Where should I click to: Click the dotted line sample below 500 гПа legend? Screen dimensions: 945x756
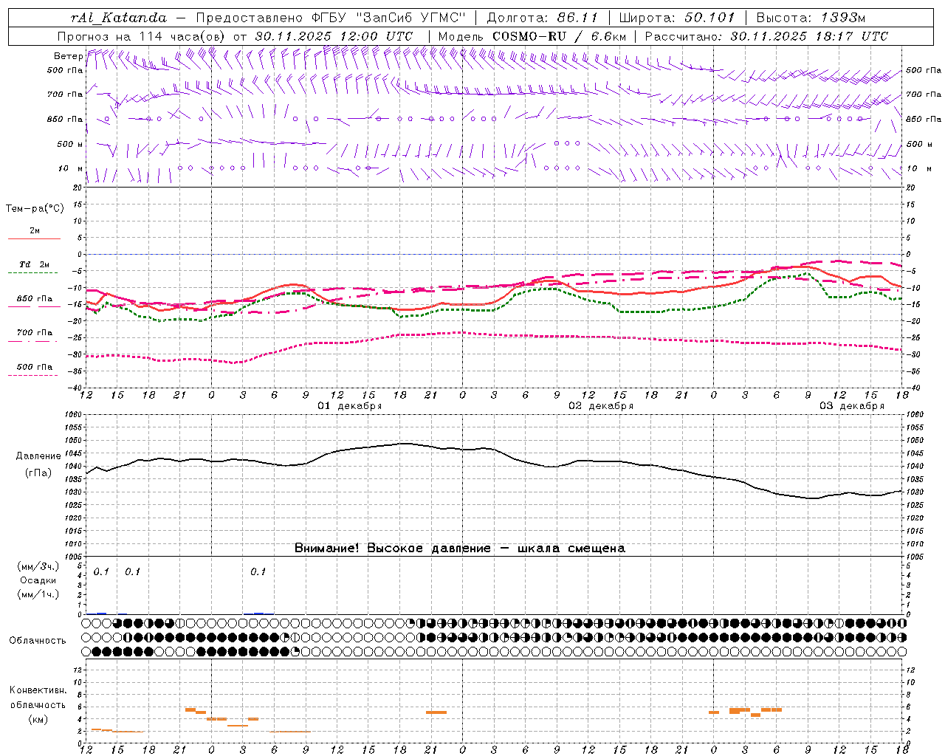pyautogui.click(x=33, y=375)
